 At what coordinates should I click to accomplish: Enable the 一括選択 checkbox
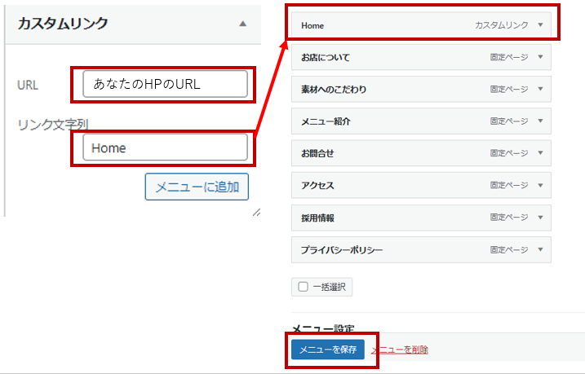[x=304, y=287]
